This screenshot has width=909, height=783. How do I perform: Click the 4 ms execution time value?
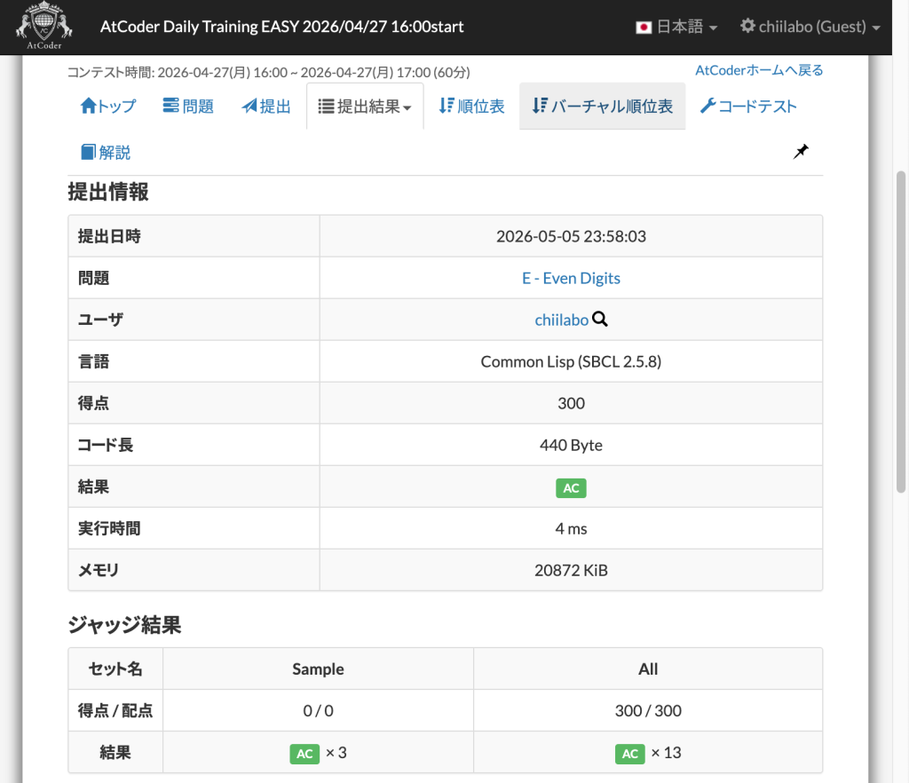[571, 528]
